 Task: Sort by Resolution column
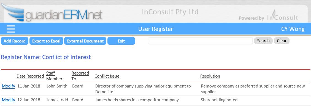(x=210, y=76)
